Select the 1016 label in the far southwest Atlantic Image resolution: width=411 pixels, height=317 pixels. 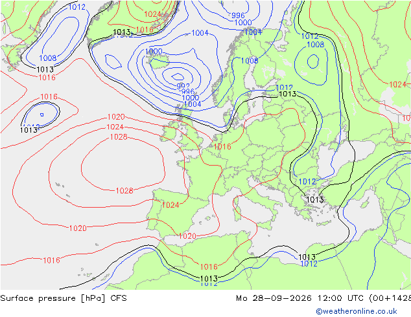51,261
